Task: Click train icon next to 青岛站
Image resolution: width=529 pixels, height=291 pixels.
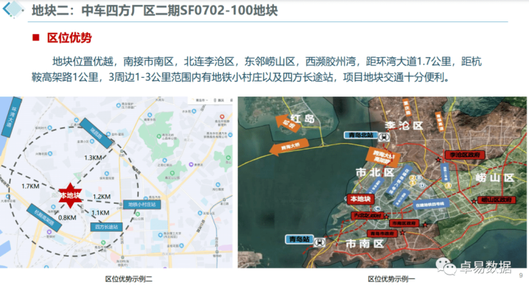Action: (319, 242)
